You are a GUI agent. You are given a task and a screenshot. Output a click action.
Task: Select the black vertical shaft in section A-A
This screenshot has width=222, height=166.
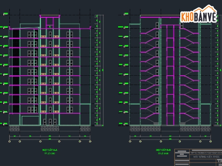16,71
